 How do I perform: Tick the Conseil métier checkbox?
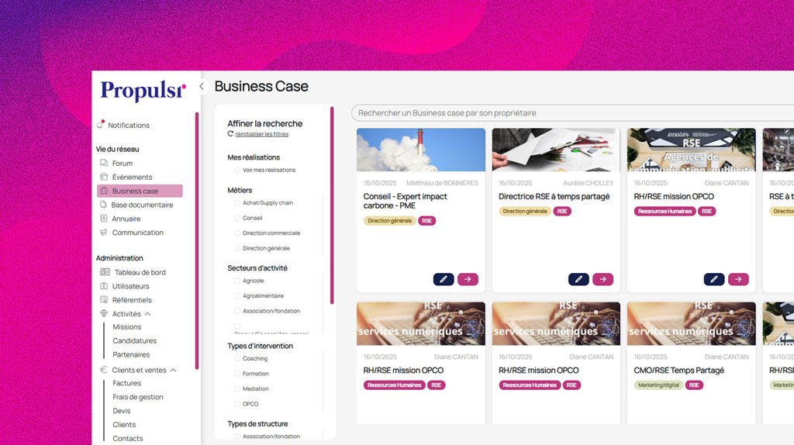(x=237, y=218)
